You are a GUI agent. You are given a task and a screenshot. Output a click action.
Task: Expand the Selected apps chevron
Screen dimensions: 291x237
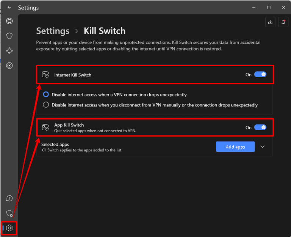tap(263, 147)
